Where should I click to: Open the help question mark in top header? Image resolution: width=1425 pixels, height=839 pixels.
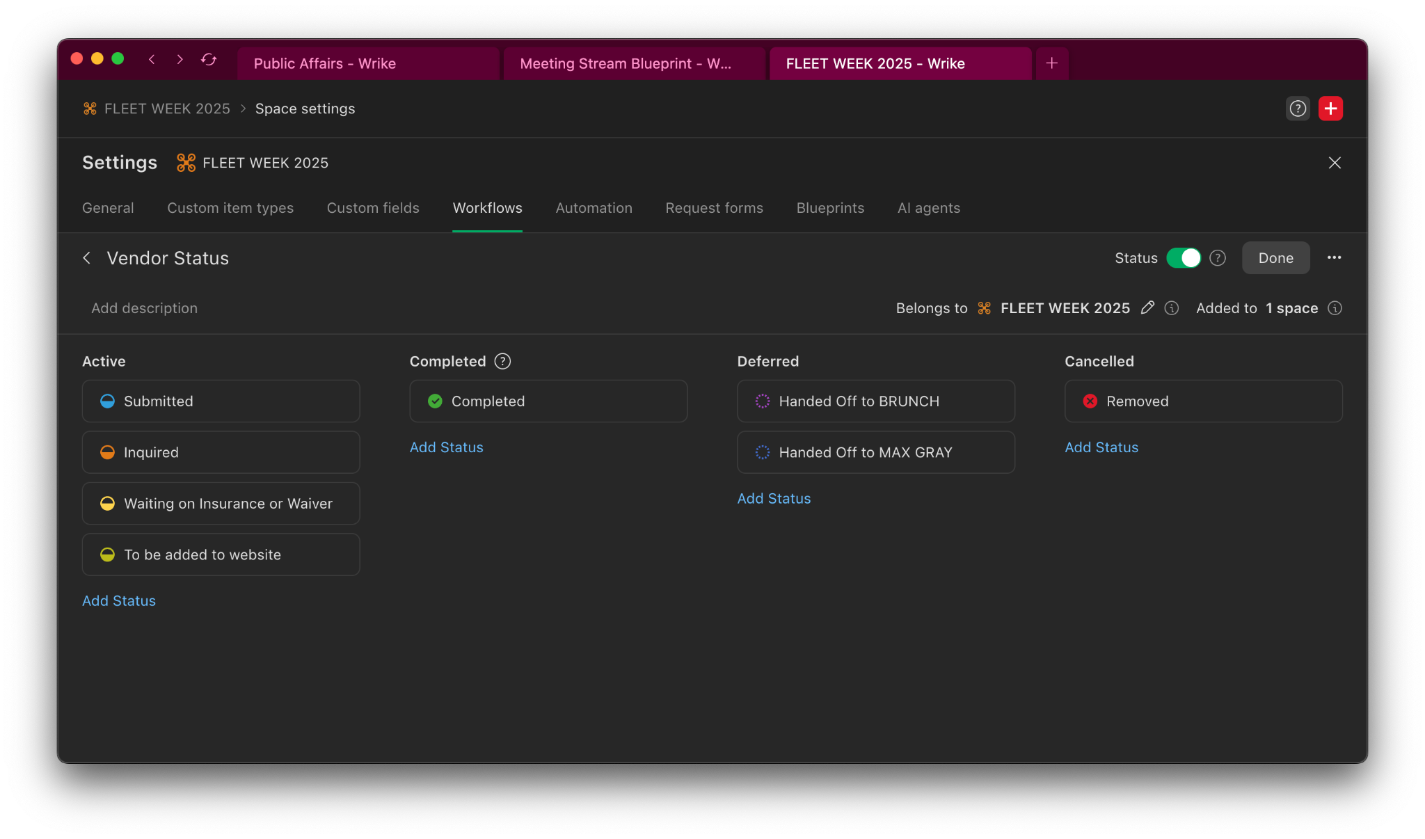coord(1298,109)
